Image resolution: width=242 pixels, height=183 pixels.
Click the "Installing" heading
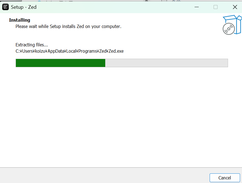click(x=19, y=20)
